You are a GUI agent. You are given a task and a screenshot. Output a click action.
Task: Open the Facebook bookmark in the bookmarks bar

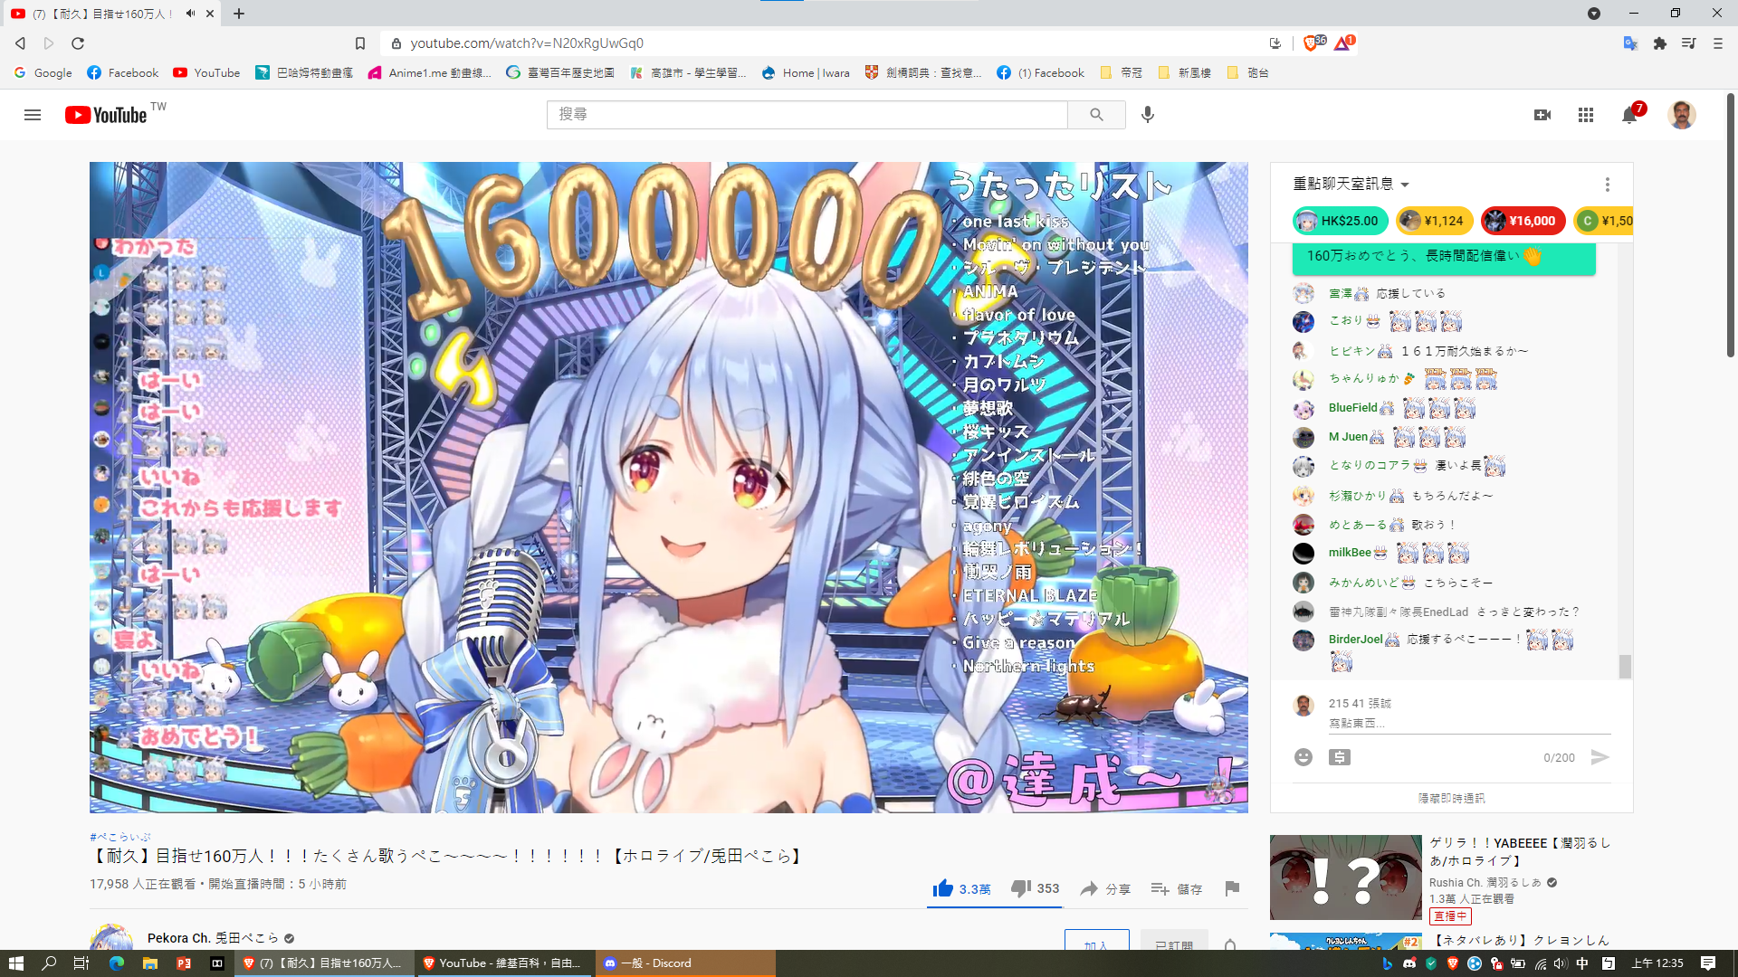[122, 72]
